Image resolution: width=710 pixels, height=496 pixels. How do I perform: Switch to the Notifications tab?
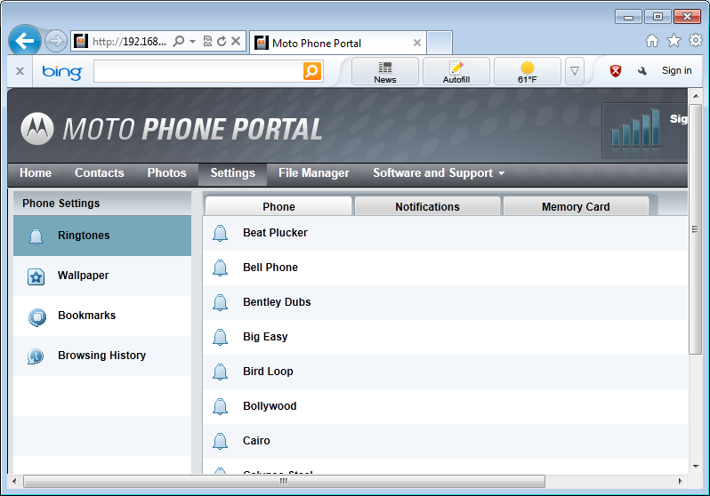427,206
